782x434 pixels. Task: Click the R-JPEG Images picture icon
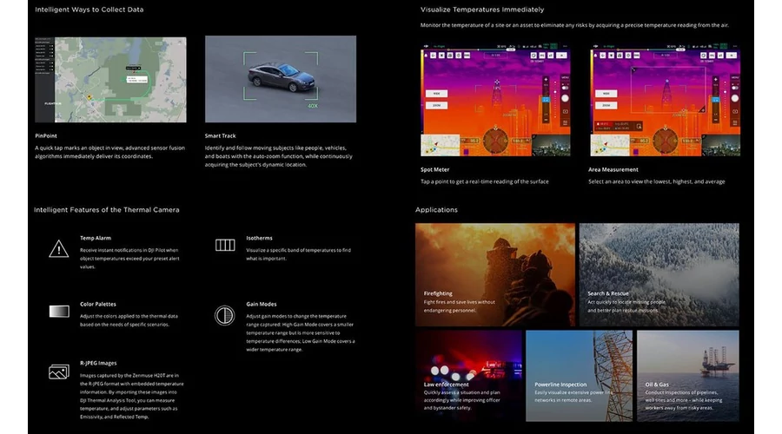(58, 372)
